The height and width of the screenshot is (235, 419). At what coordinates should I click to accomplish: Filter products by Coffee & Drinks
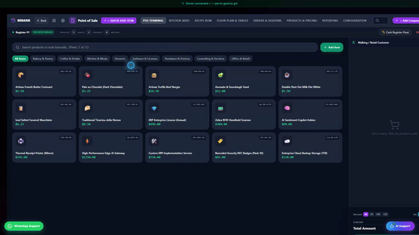coord(70,59)
